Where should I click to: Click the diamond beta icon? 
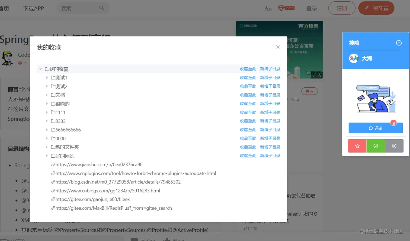286,8
